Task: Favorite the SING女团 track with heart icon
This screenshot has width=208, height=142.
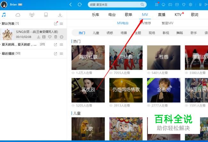Action: (50, 37)
